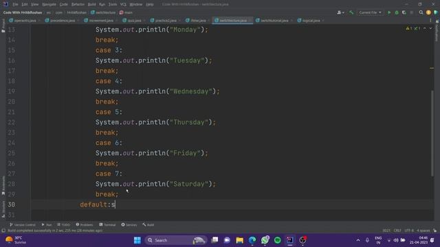Open the Windows Start menu
Viewport: 440px width, 247px height.
coord(137,240)
